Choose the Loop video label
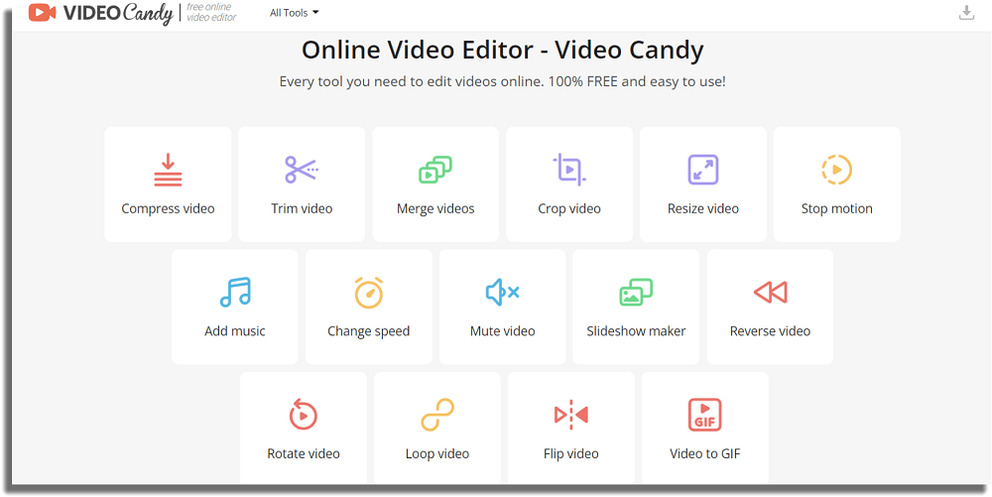Image resolution: width=992 pixels, height=497 pixels. click(x=437, y=454)
